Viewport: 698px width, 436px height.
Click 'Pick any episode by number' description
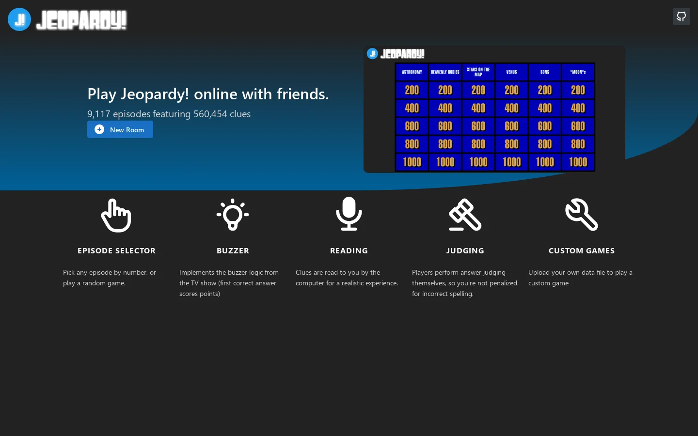(x=110, y=278)
